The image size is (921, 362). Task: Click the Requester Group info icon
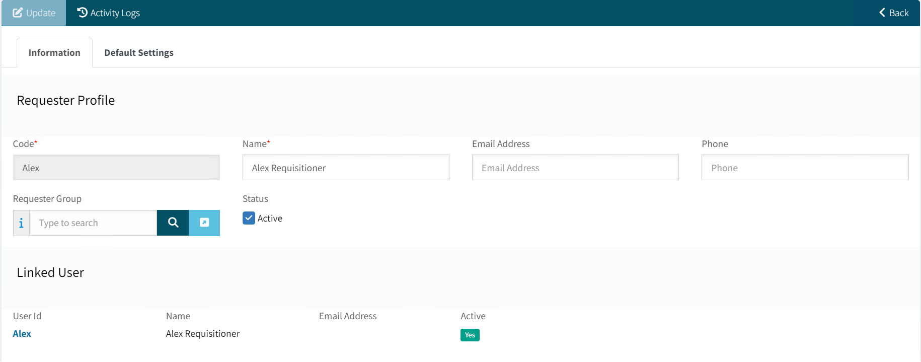click(x=21, y=223)
